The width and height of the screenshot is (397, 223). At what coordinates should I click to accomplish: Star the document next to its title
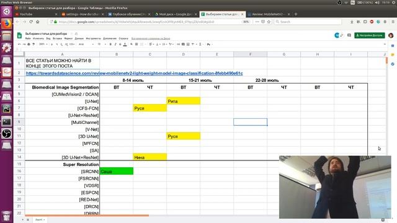pos(72,33)
